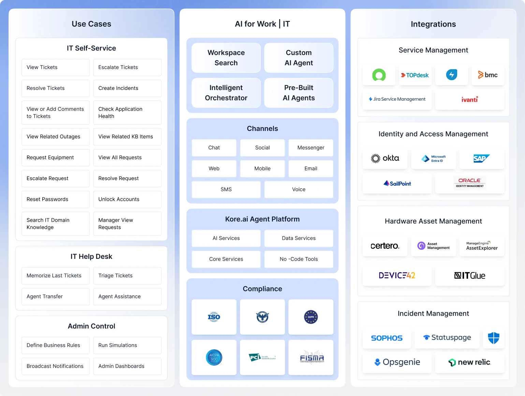Click the green ring Service Management logo
Image resolution: width=525 pixels, height=396 pixels.
point(379,75)
